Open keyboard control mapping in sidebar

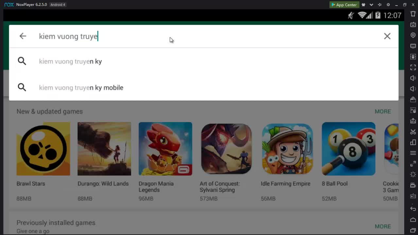click(x=413, y=24)
